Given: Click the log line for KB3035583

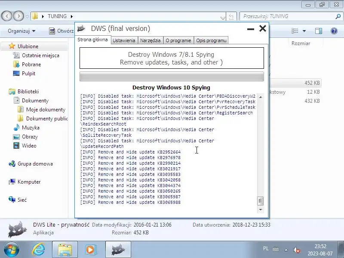Looking at the screenshot, I should (x=130, y=175).
